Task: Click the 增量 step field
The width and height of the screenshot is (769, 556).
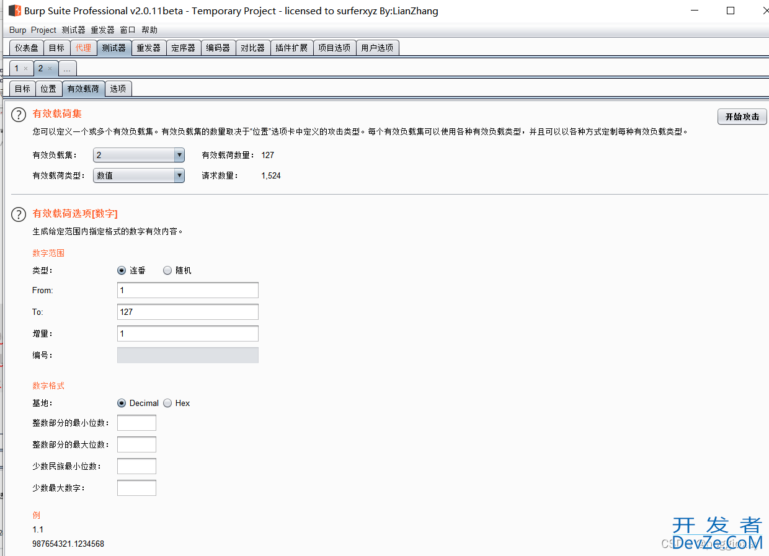Action: pos(188,333)
